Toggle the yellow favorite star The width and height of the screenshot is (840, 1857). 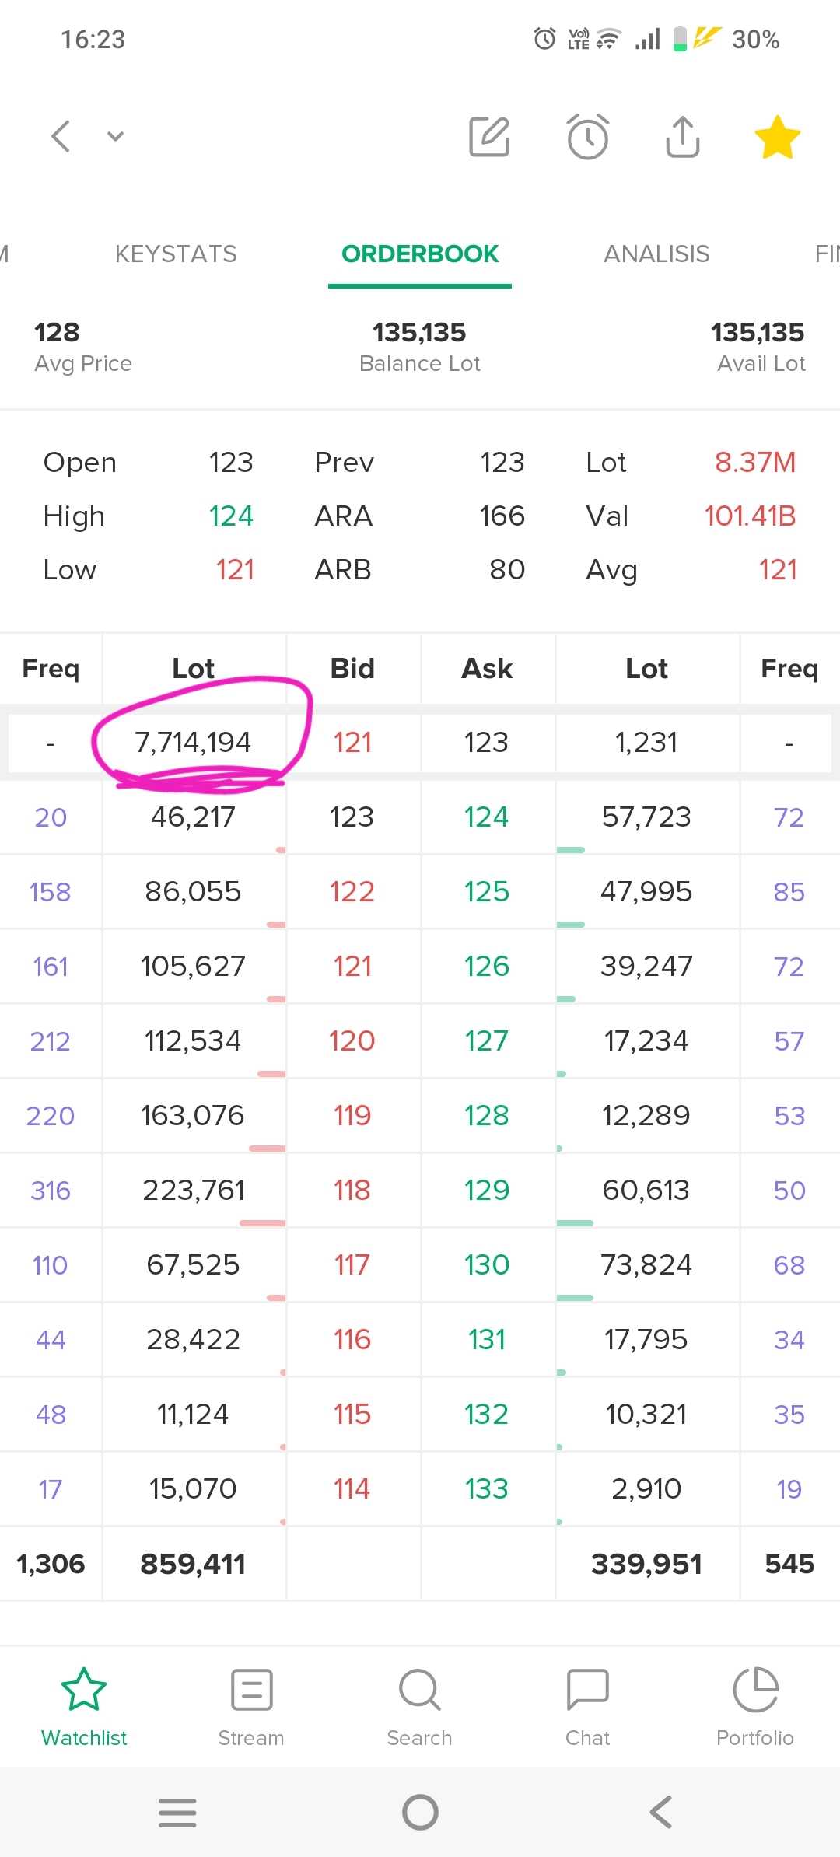[x=777, y=137]
